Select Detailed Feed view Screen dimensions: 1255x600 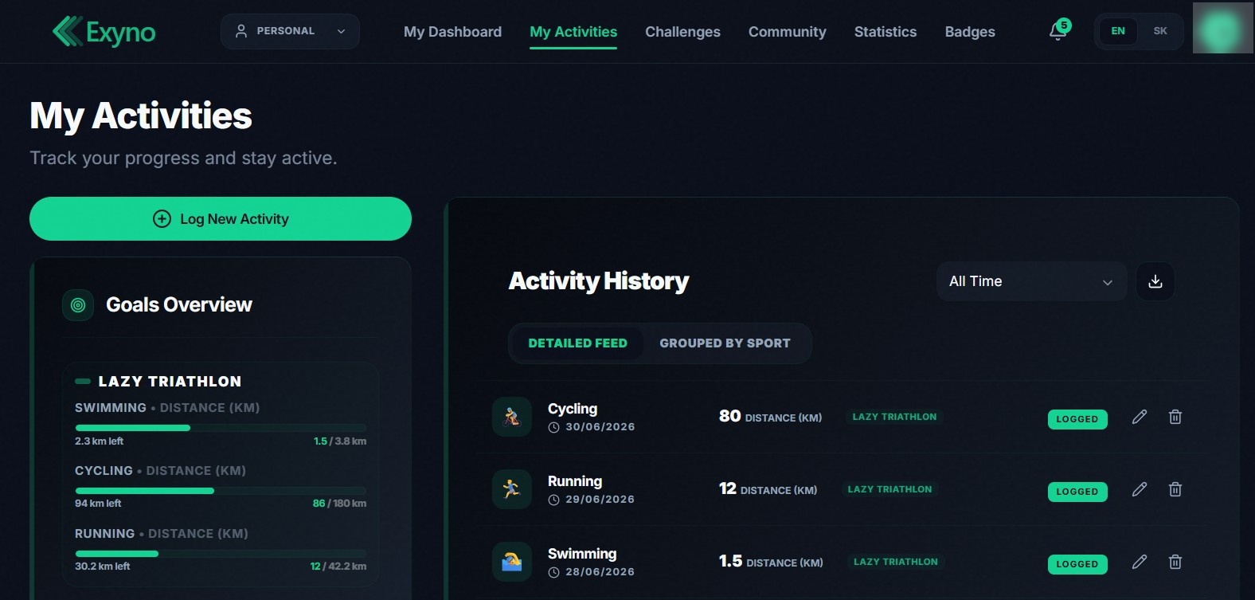tap(577, 343)
